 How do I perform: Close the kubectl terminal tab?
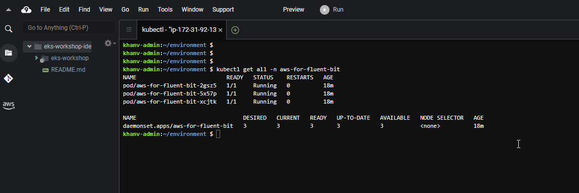click(x=221, y=30)
